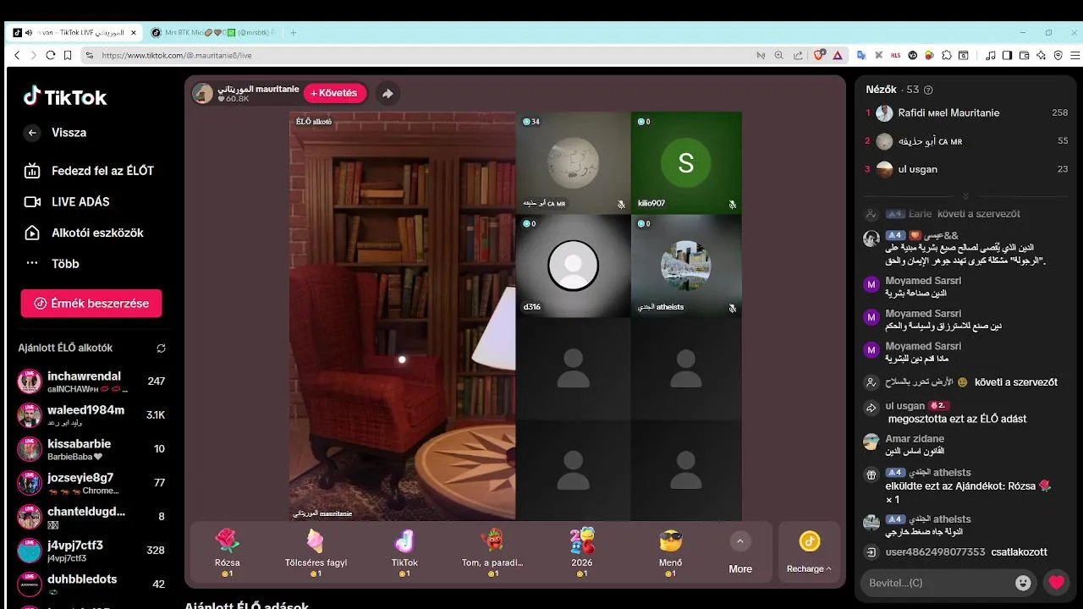Open site settings icon in address bar
1083x609 pixels.
pyautogui.click(x=89, y=55)
